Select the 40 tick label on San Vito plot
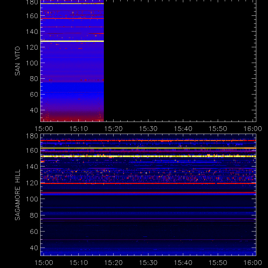The width and height of the screenshot is (268, 268). 34,110
